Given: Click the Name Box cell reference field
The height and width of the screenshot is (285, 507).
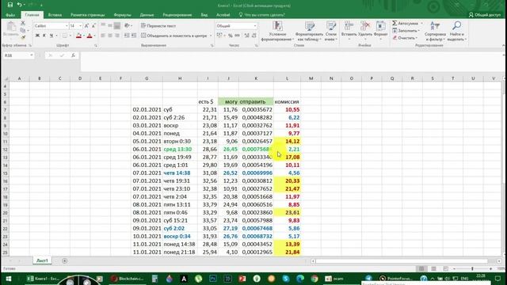Looking at the screenshot, I should pyautogui.click(x=18, y=55).
